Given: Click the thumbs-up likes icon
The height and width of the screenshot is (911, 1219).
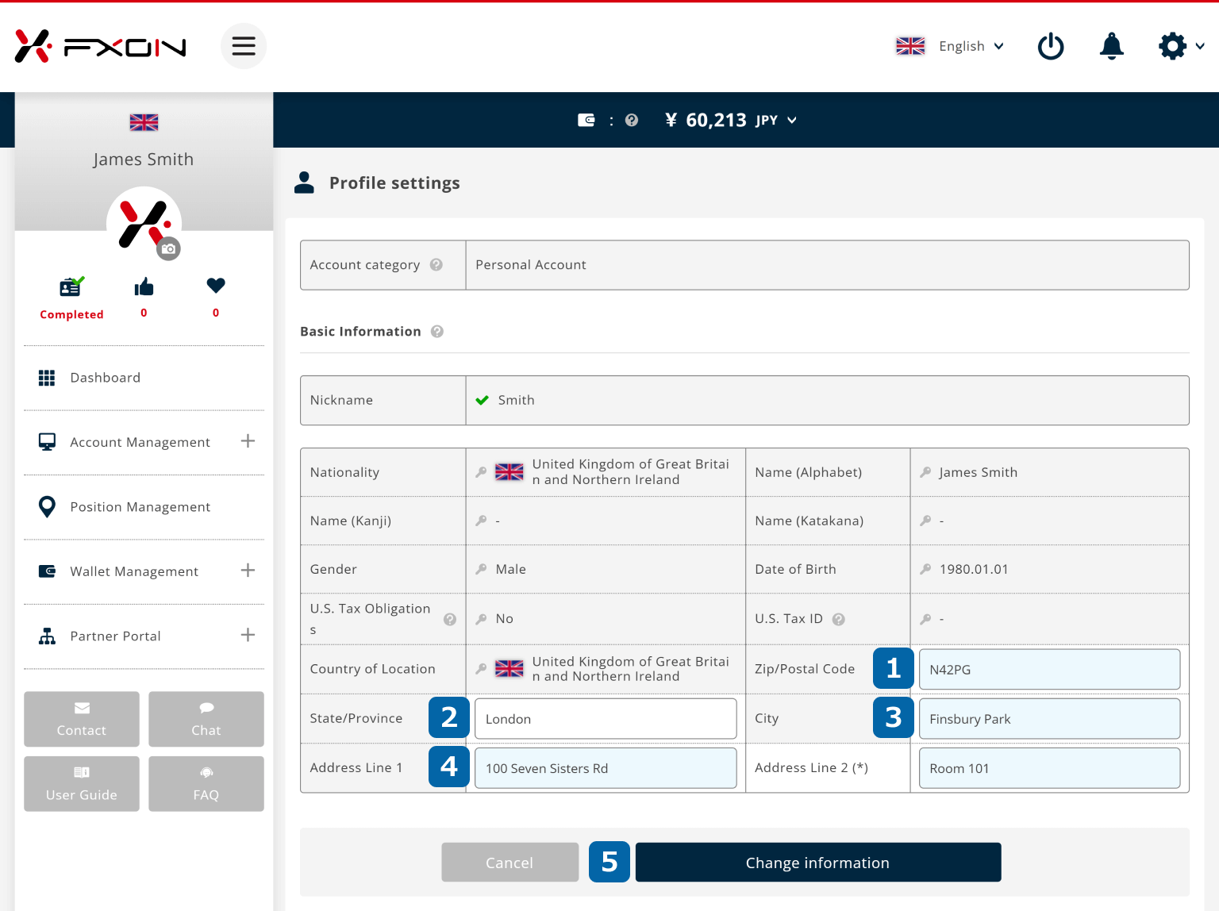Looking at the screenshot, I should tap(144, 287).
